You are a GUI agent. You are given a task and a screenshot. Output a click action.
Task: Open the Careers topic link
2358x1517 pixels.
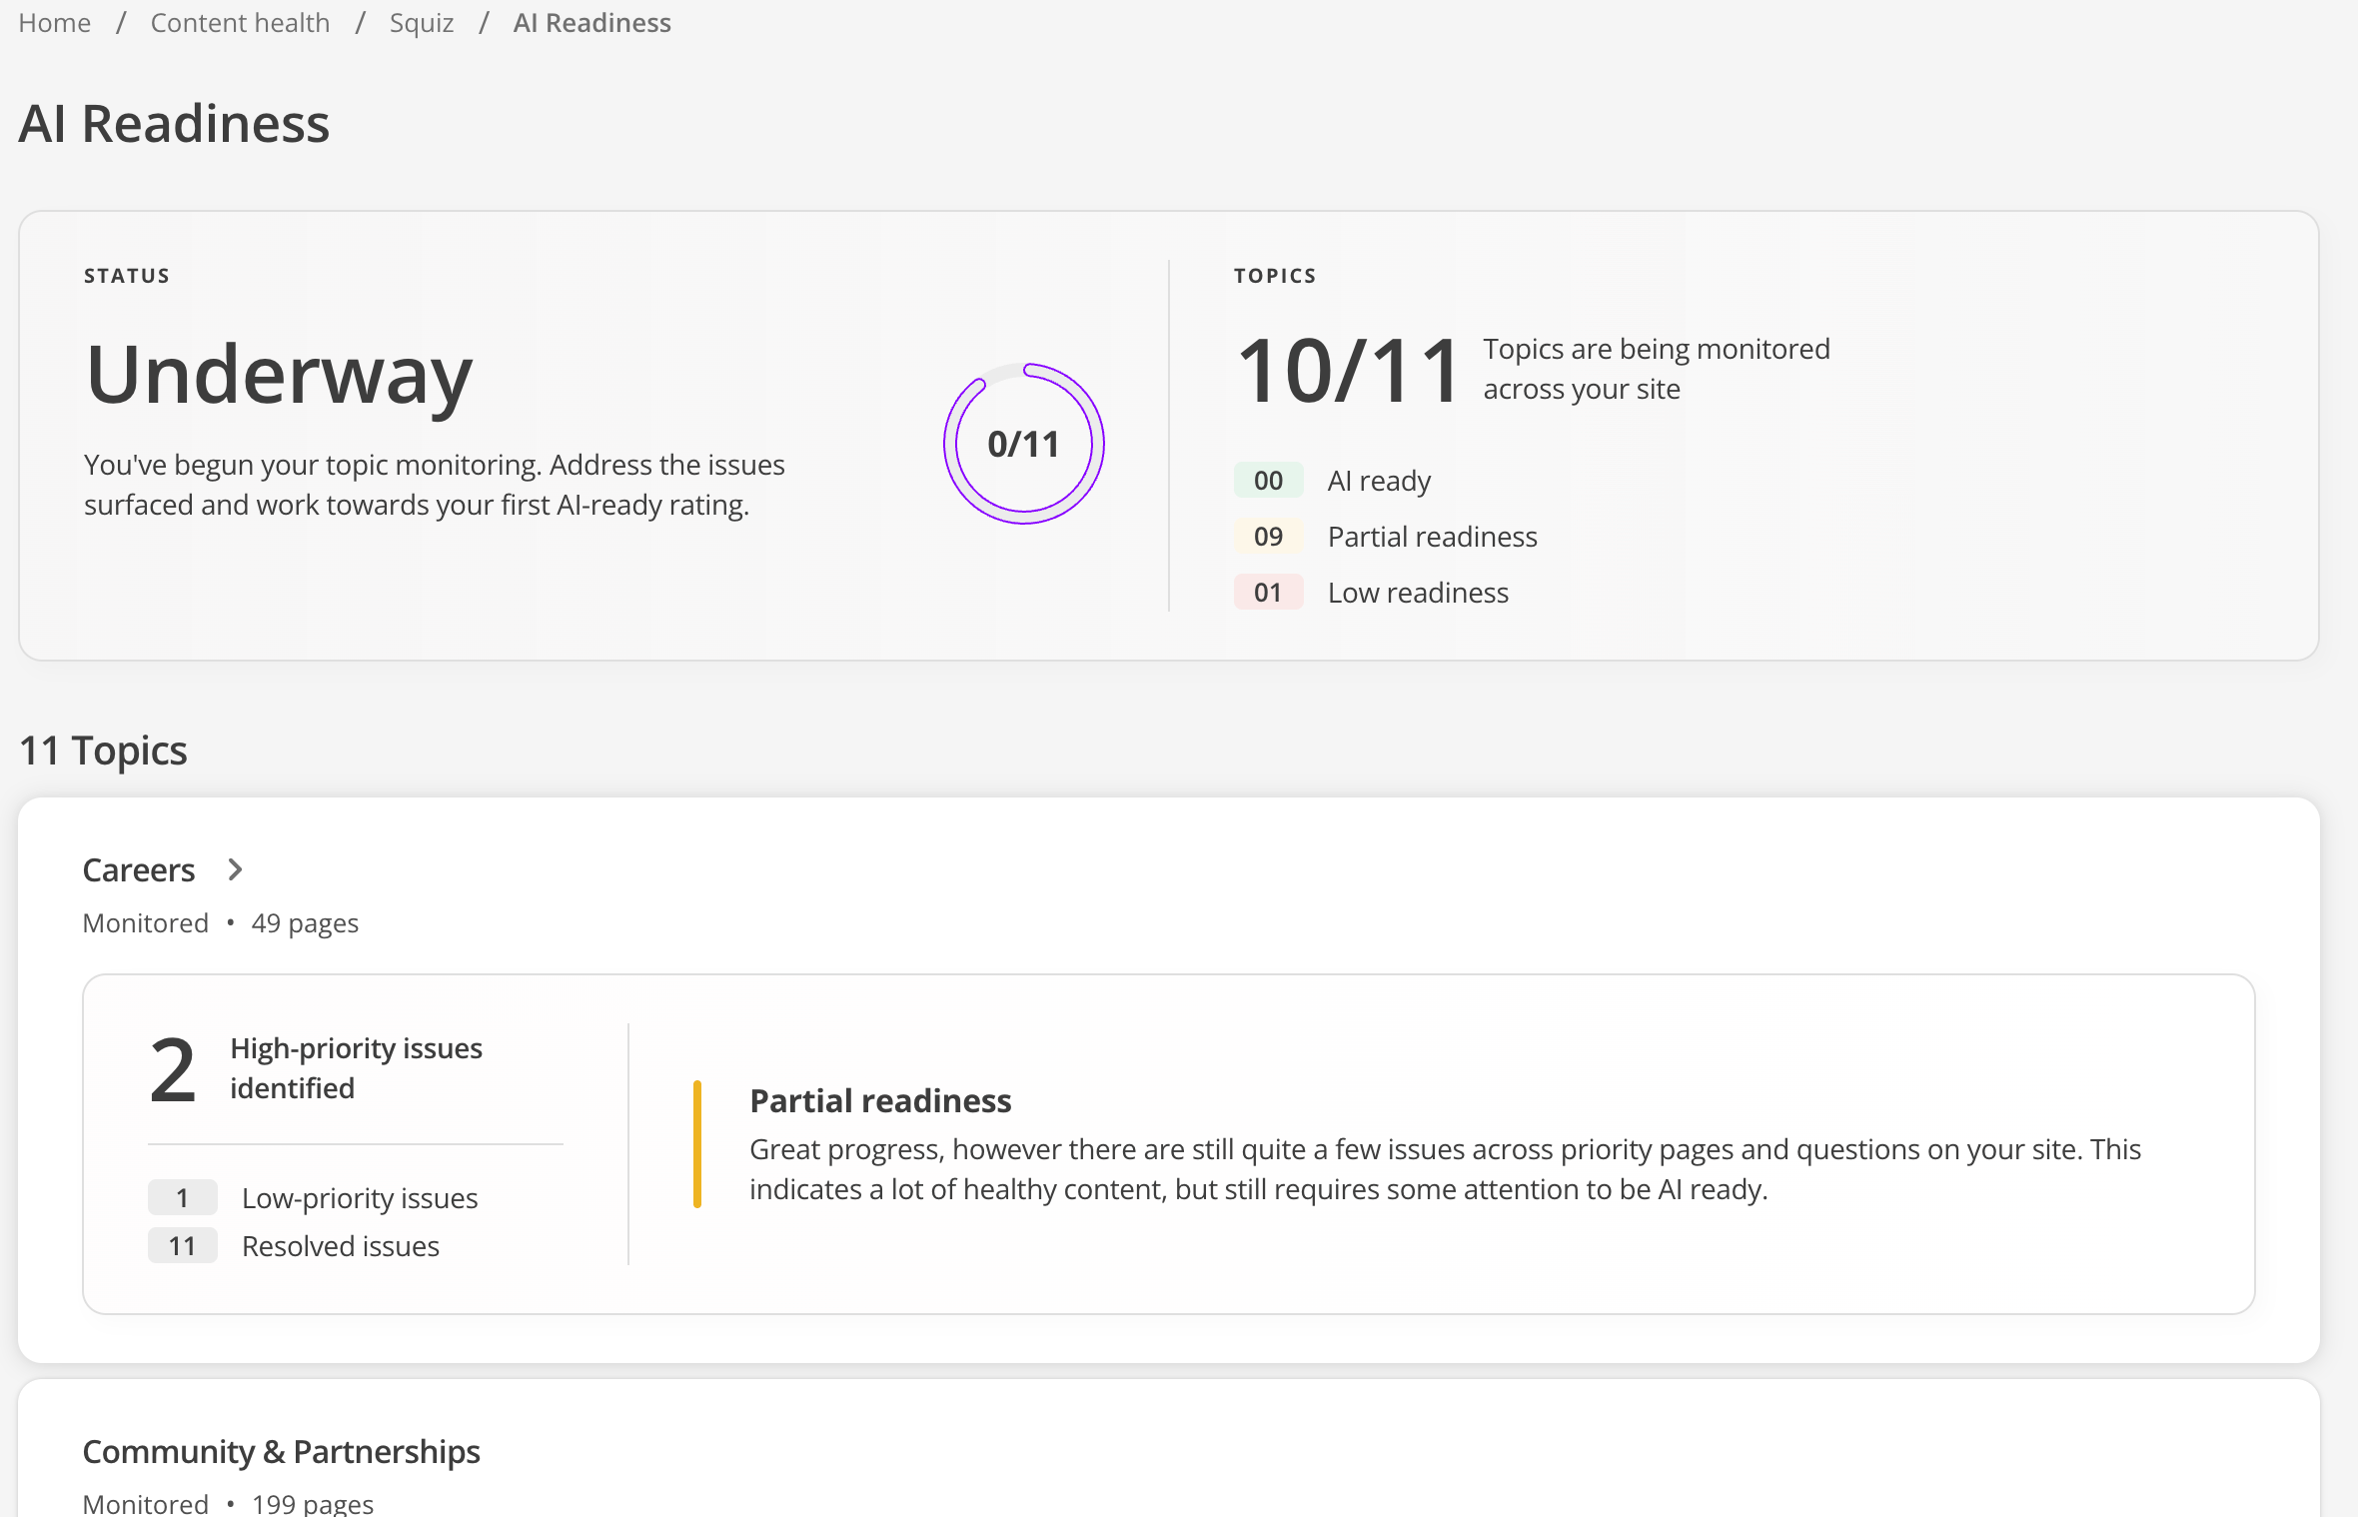click(139, 869)
